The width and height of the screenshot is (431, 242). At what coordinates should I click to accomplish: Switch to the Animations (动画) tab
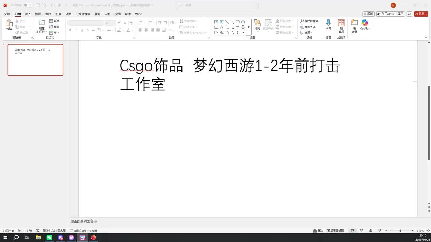coord(68,14)
